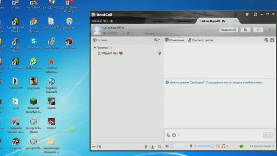Open the Left 4 Dead 2 desktop shortcut
The image size is (277, 156).
16,63
